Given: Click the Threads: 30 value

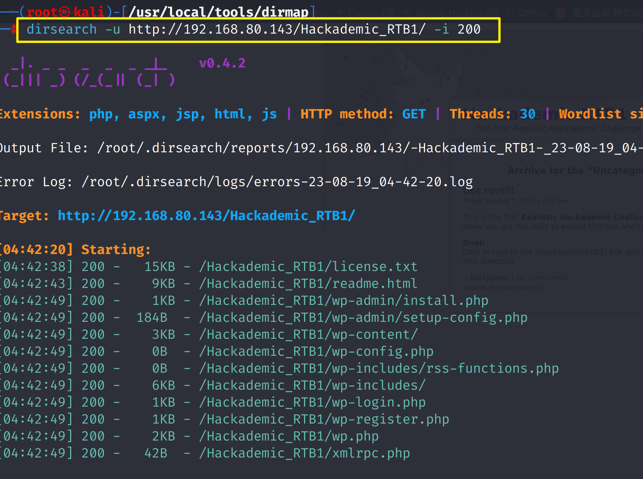Looking at the screenshot, I should [x=493, y=114].
